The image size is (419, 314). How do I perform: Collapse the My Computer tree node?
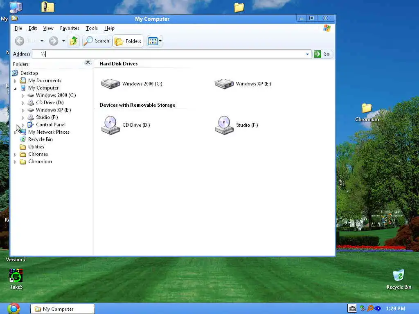15,88
